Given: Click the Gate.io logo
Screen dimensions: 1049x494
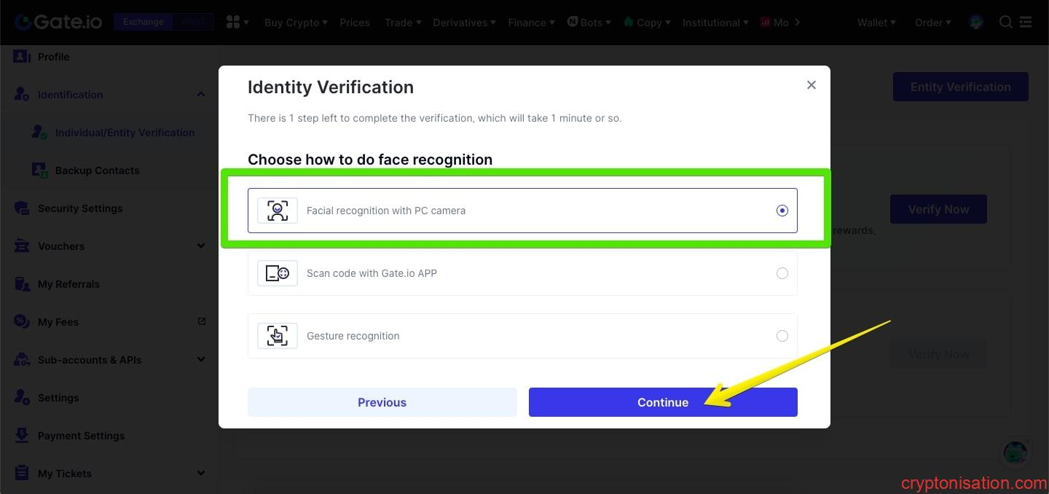Looking at the screenshot, I should tap(59, 22).
